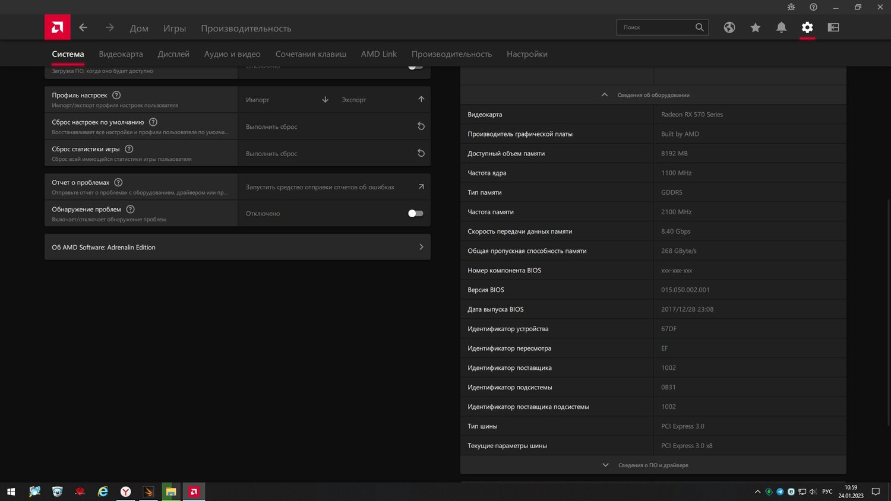This screenshot has width=891, height=501.
Task: Open the Сочетания клавиш tab
Action: [x=311, y=54]
